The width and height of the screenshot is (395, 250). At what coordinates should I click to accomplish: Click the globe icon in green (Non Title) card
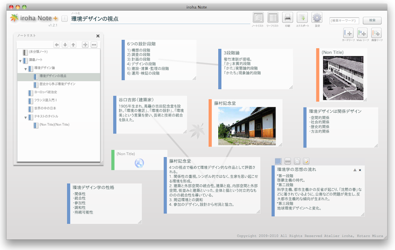point(139,163)
